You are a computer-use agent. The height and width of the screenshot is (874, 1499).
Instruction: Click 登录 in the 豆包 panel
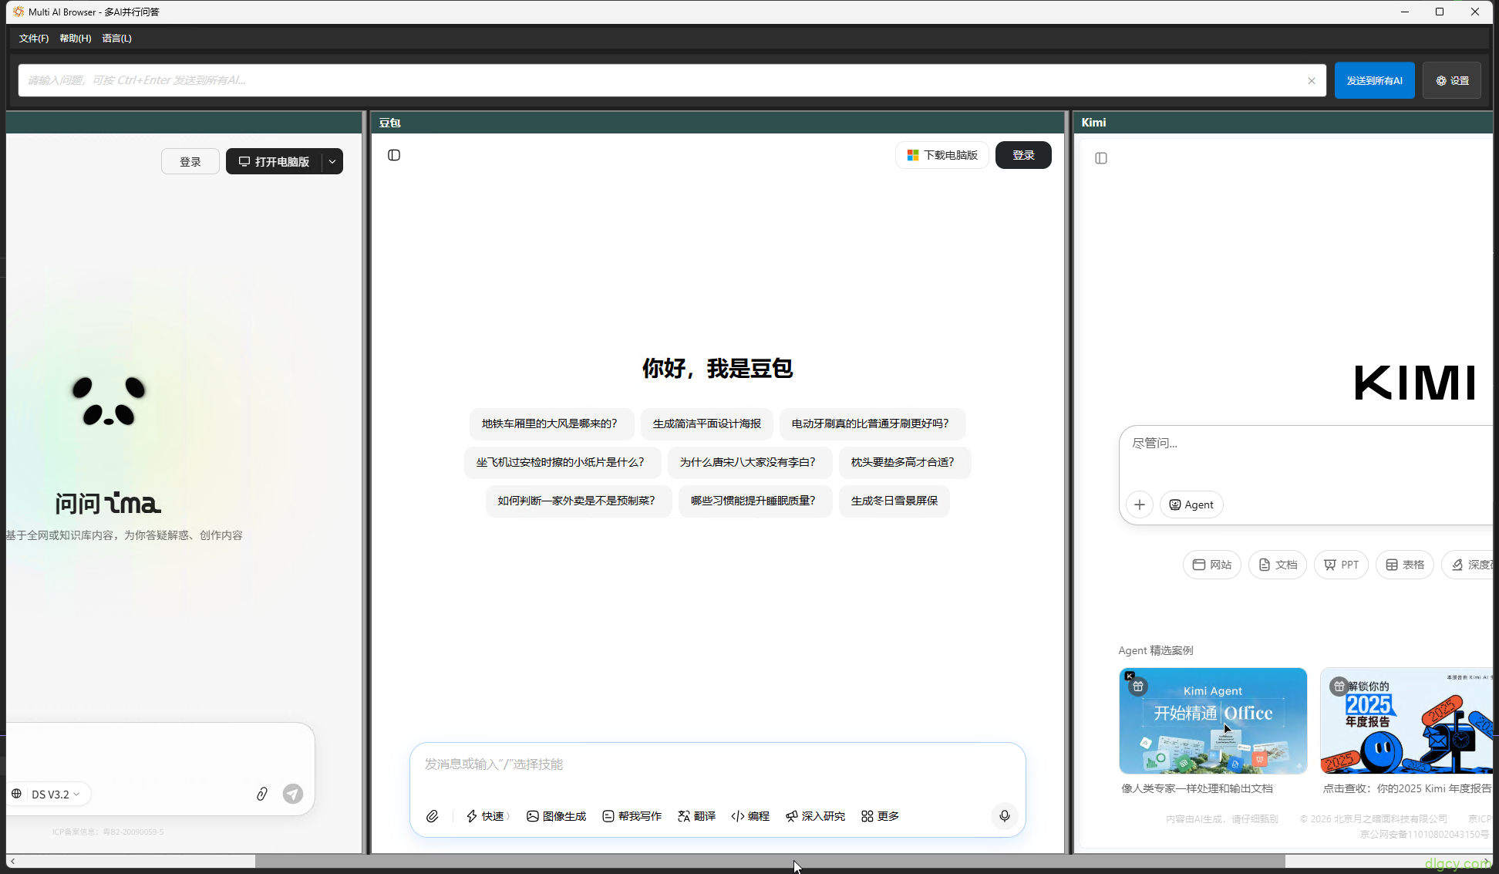pyautogui.click(x=1023, y=154)
